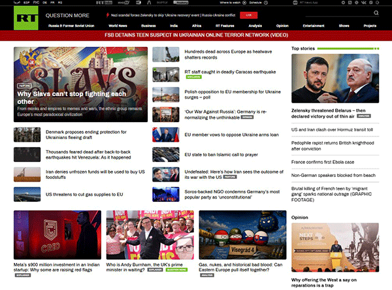Open US threatens to cut gas supplies
Screen dimensions: 392x290
click(x=84, y=194)
